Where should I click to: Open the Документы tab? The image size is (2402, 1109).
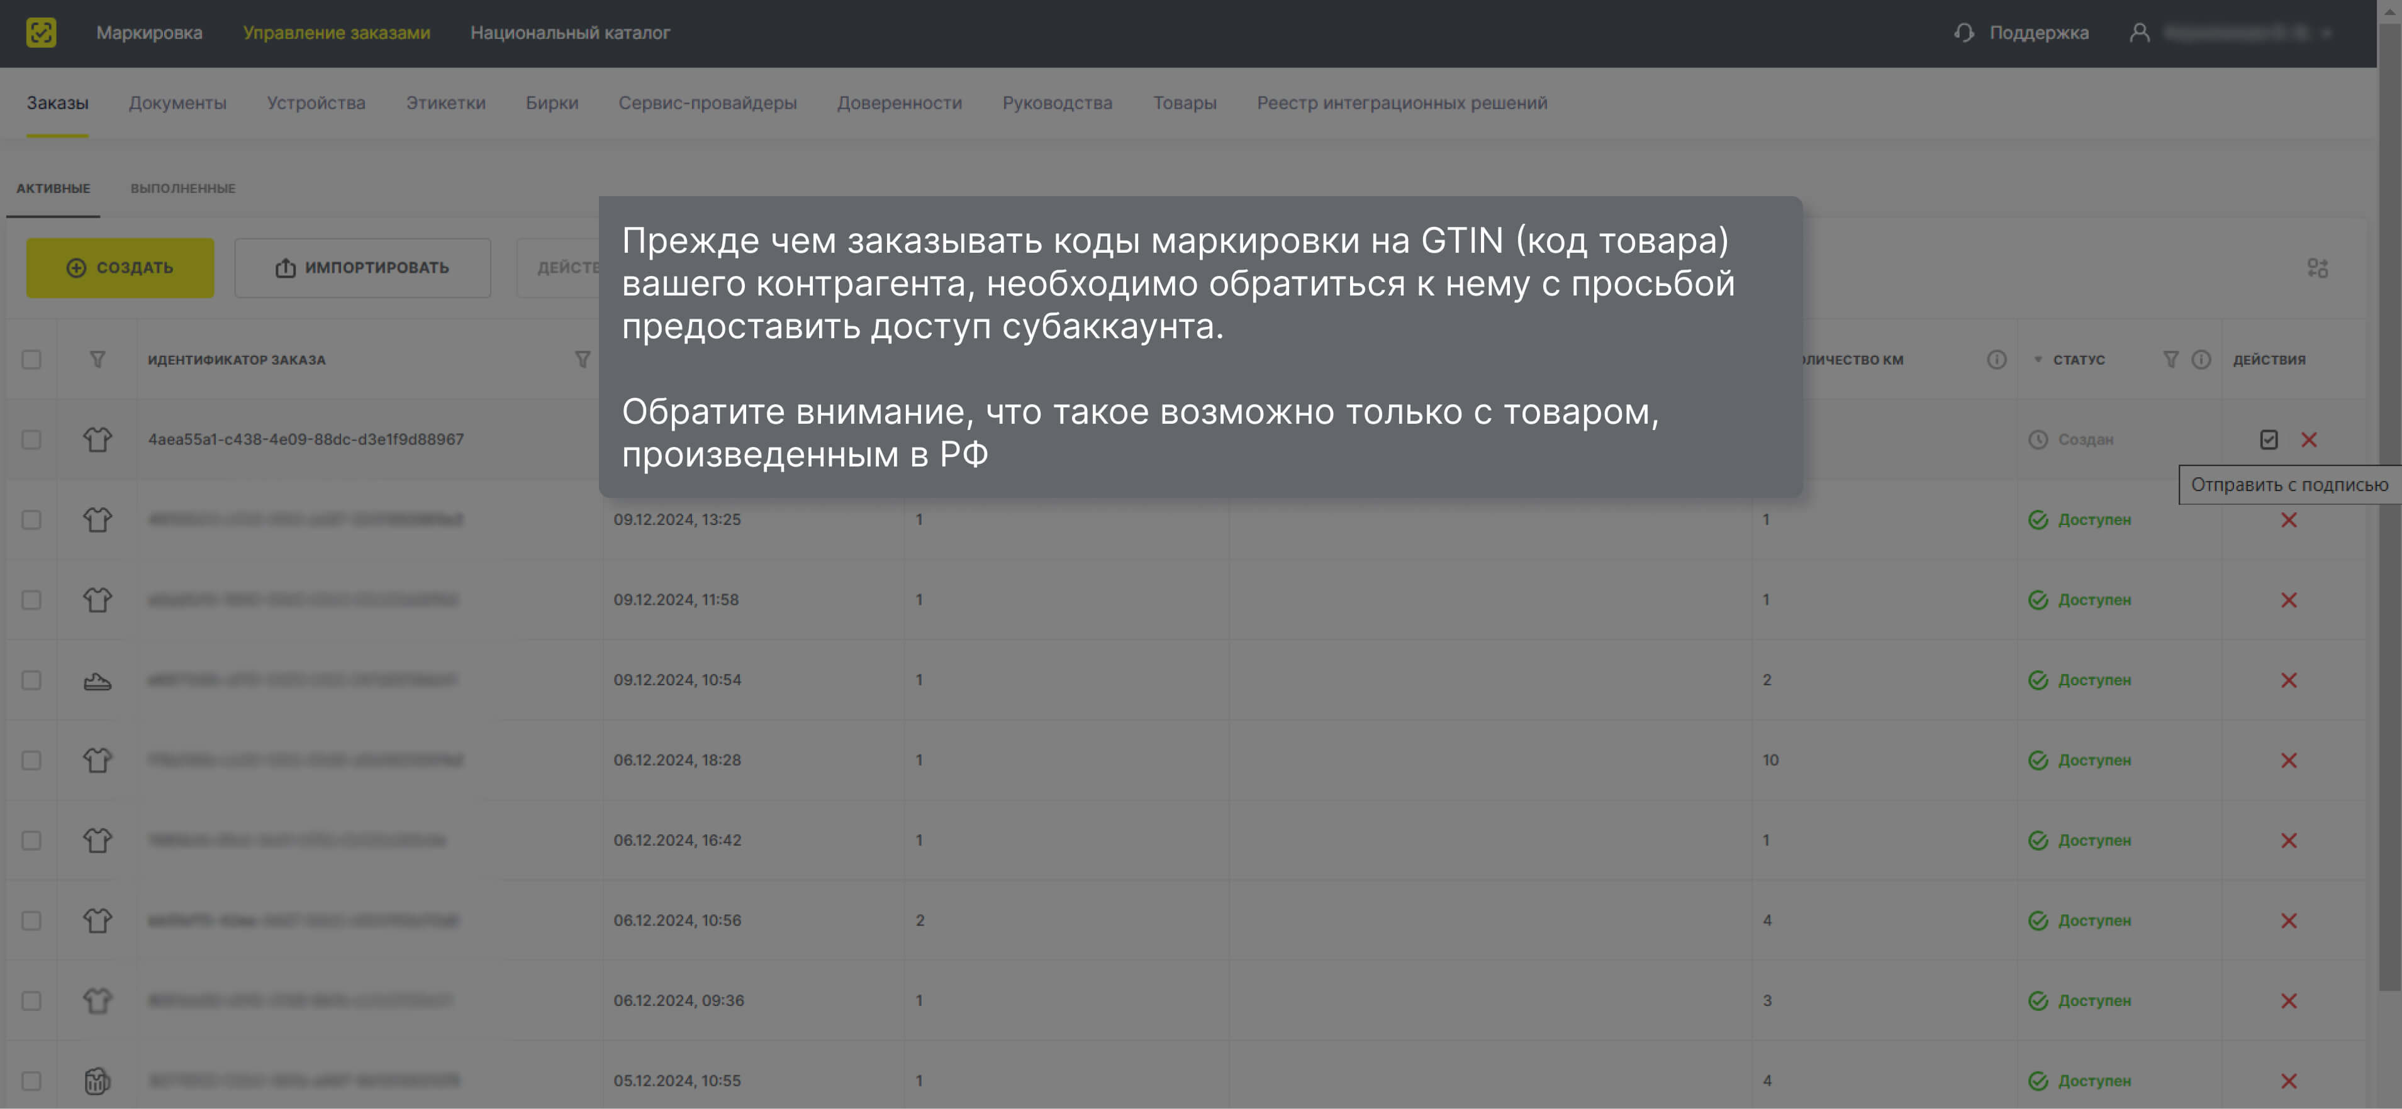[177, 104]
